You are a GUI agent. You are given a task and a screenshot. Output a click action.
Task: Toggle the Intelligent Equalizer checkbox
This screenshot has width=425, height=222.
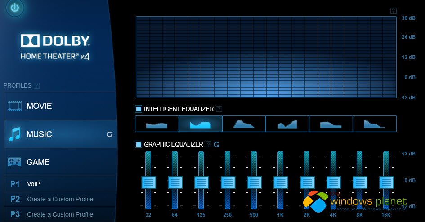[x=139, y=109]
